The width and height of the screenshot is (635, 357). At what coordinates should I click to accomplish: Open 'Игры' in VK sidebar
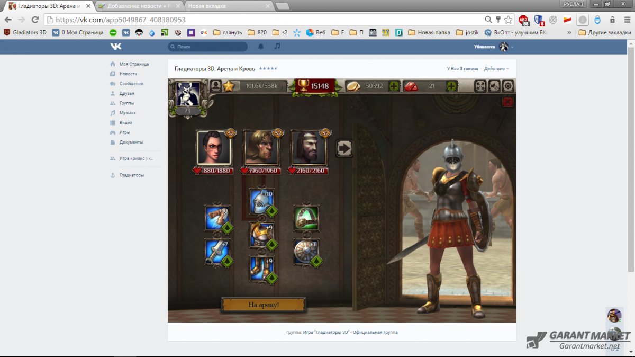[x=124, y=132]
